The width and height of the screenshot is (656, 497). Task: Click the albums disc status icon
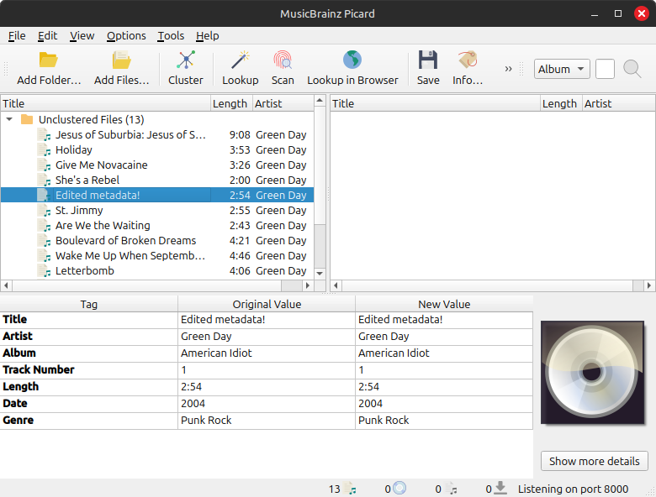(x=399, y=488)
